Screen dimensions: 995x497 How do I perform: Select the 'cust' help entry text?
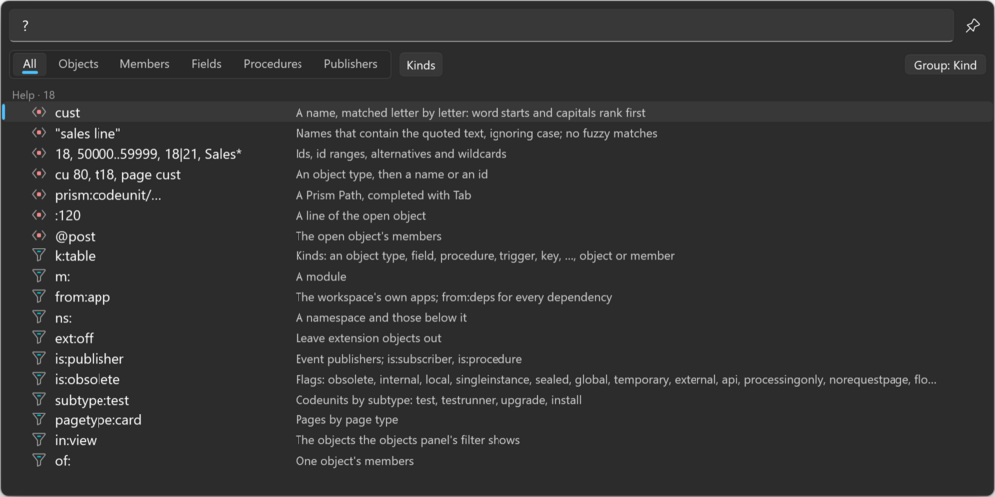68,113
